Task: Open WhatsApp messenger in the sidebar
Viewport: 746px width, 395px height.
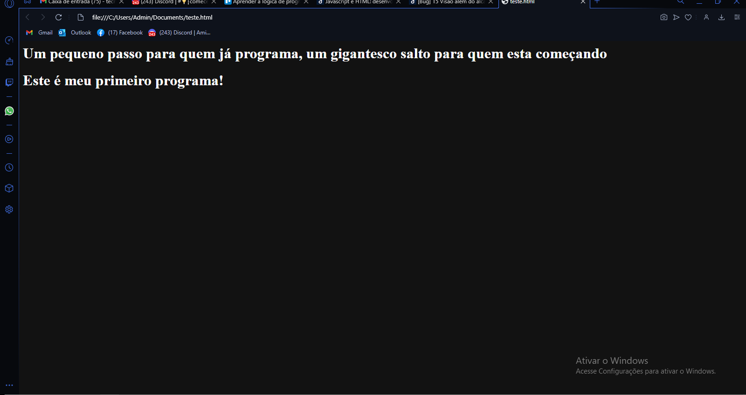Action: point(9,111)
